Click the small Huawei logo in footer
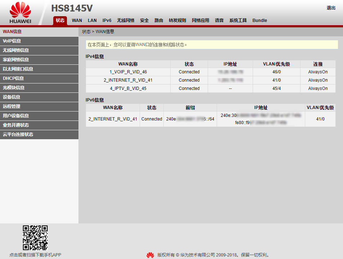Screen dimensions: 343x259 pyautogui.click(x=150, y=255)
